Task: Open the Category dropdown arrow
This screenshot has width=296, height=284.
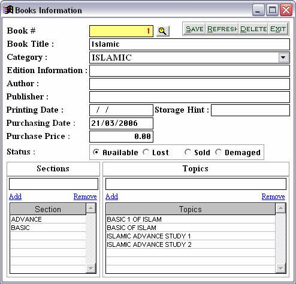Action: [x=283, y=58]
